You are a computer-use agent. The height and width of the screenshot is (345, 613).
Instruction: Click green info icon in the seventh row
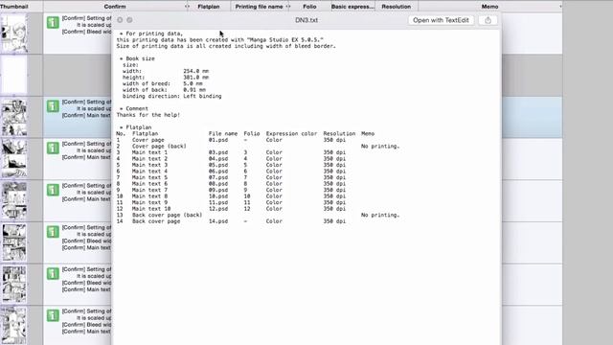[53, 273]
